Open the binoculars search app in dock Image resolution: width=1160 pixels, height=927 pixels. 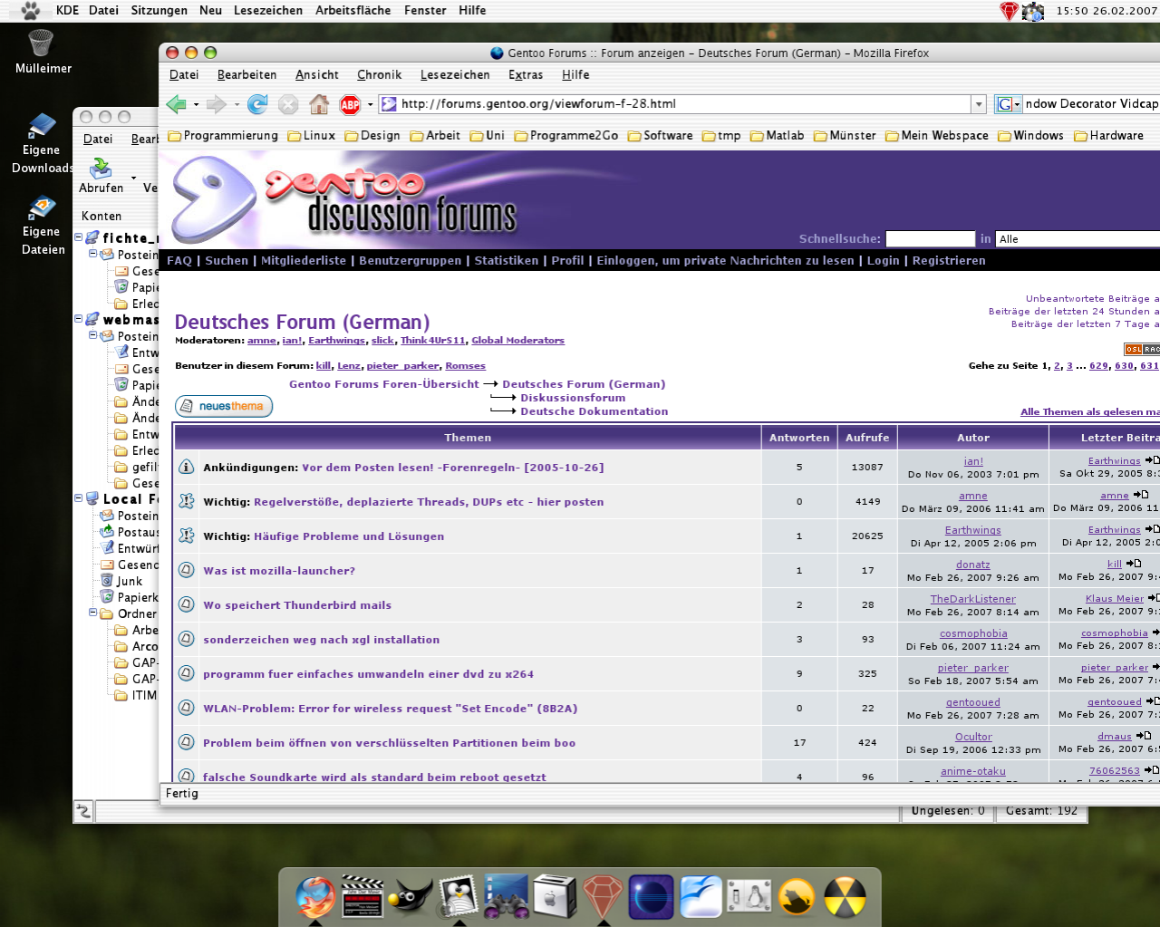click(506, 897)
